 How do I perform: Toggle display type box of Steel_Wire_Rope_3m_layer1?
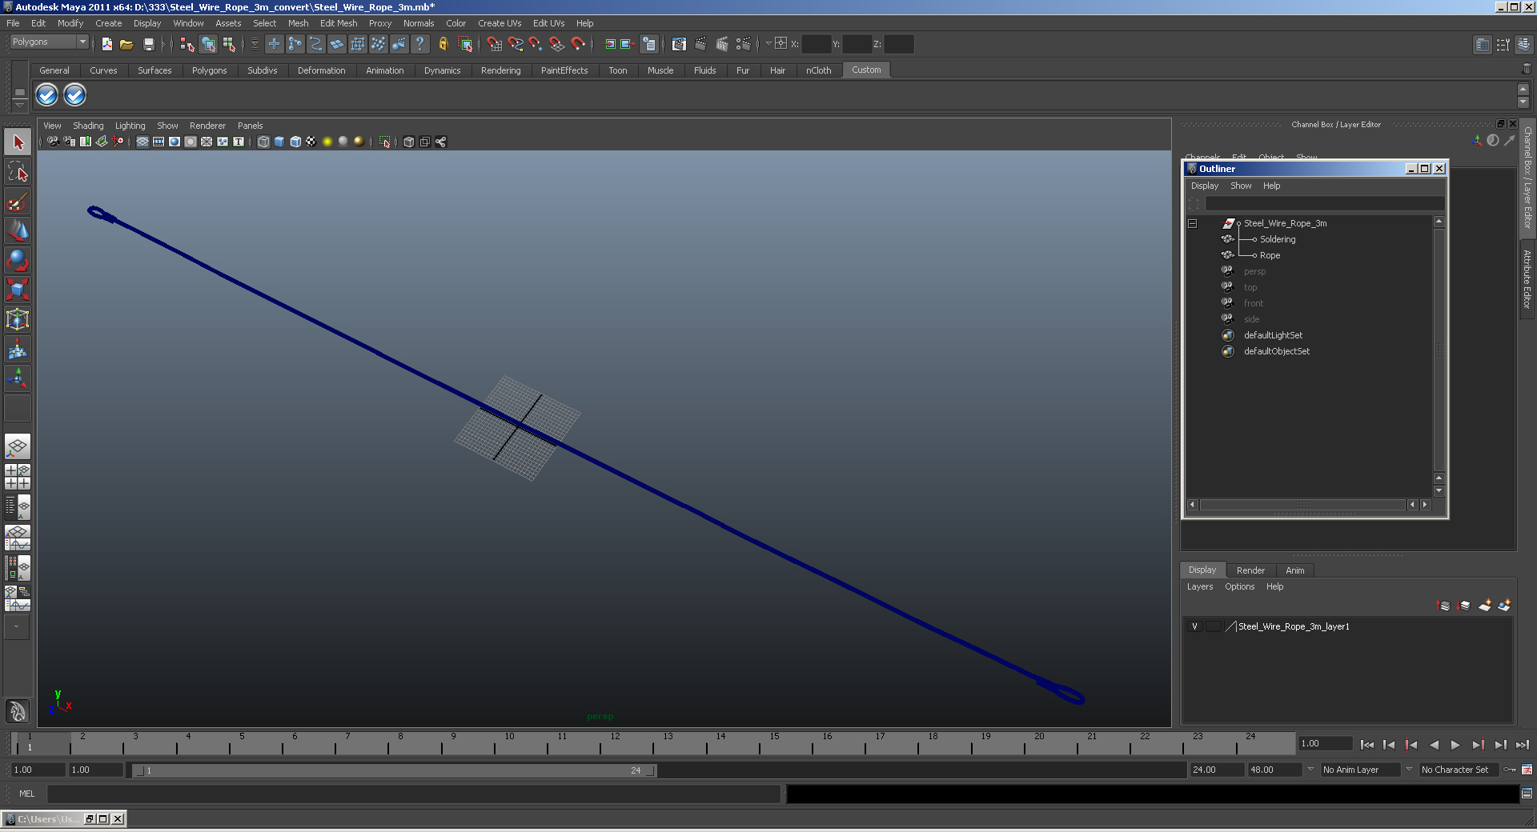point(1213,626)
